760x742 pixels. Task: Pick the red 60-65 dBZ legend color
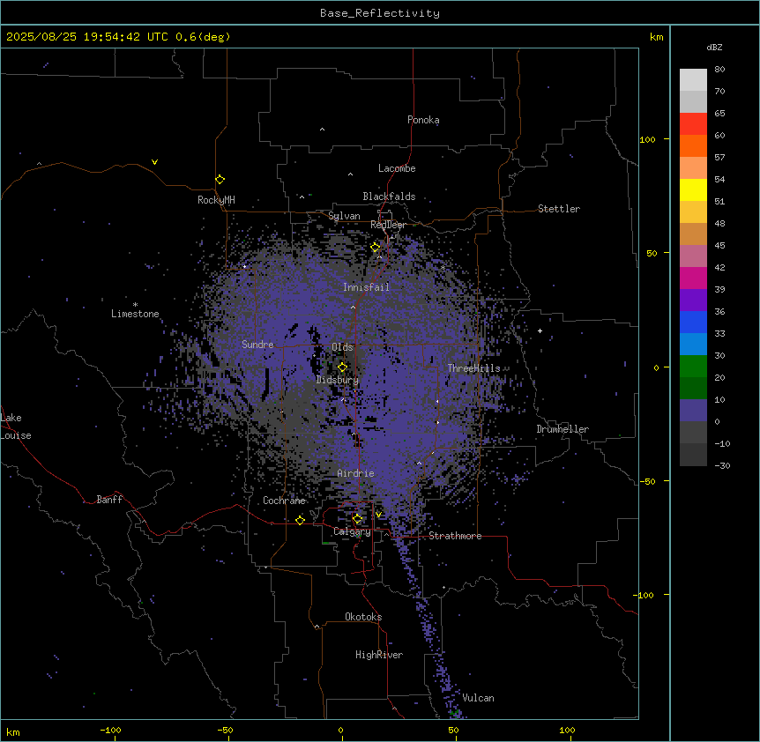click(x=693, y=124)
